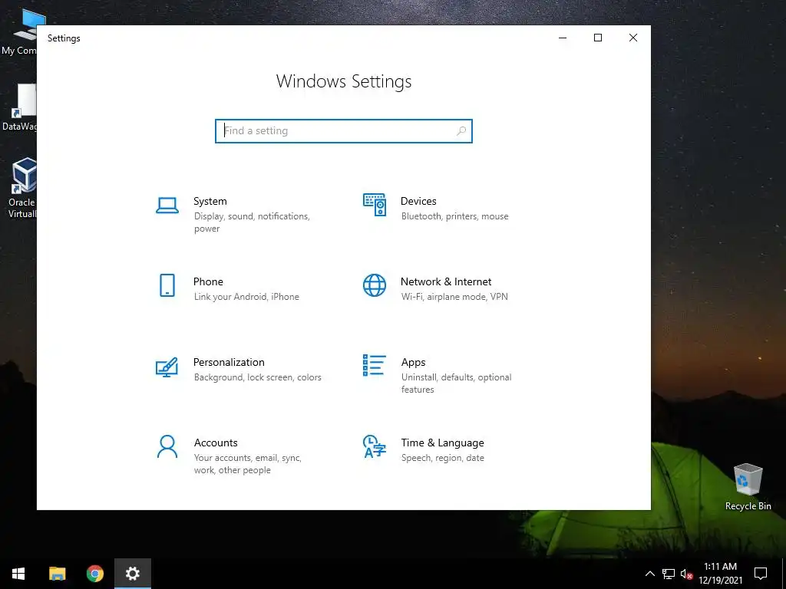Click the magnifier icon in the search box
Viewport: 786px width, 589px height.
tap(461, 131)
